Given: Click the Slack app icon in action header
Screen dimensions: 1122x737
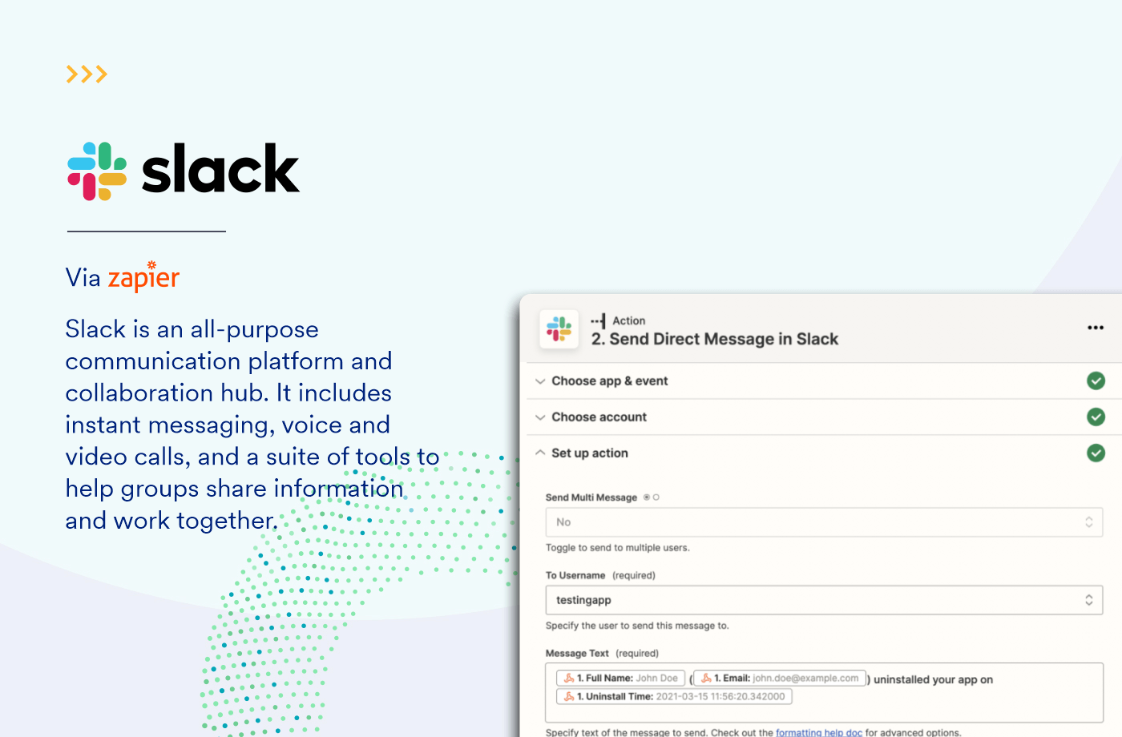Looking at the screenshot, I should coord(559,329).
